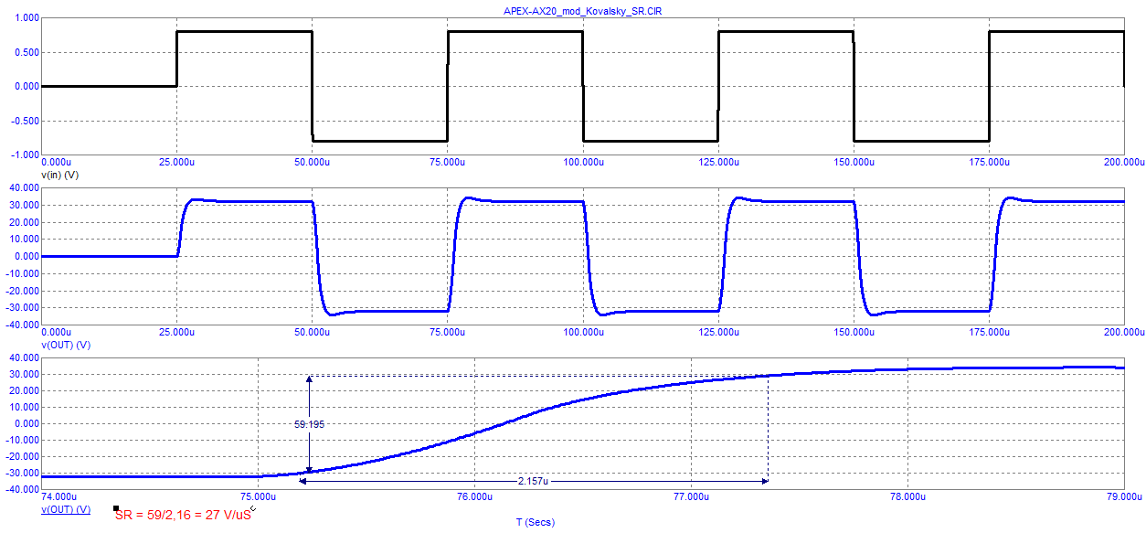Click -40.000 on the middle plot voltage axis
Image resolution: width=1146 pixels, height=533 pixels.
[23, 325]
